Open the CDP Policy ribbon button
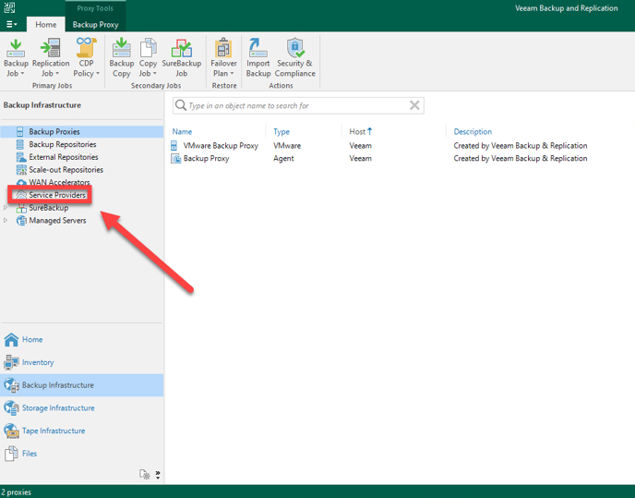The image size is (635, 498). tap(86, 57)
